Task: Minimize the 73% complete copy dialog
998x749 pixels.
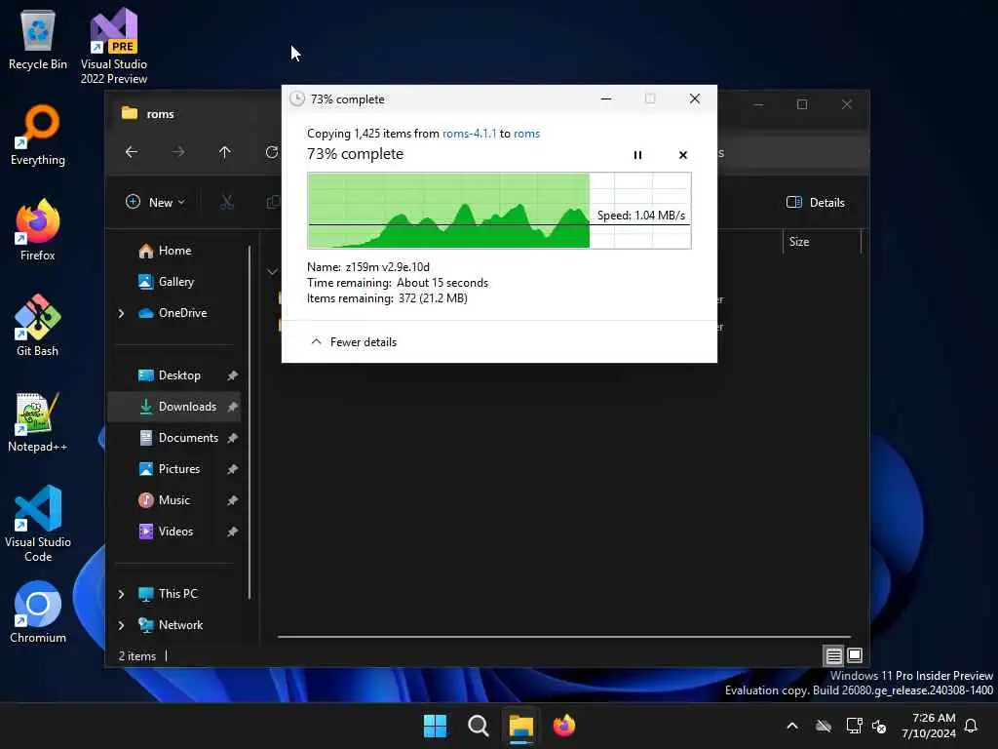Action: [x=606, y=99]
